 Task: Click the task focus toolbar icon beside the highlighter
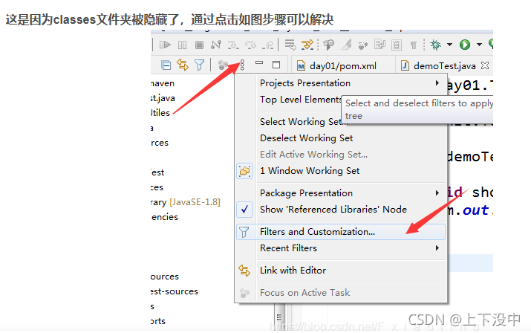pos(363,45)
